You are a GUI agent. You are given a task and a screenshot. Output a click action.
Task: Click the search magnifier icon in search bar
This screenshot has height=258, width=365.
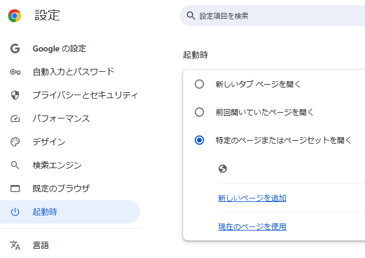pyautogui.click(x=190, y=16)
